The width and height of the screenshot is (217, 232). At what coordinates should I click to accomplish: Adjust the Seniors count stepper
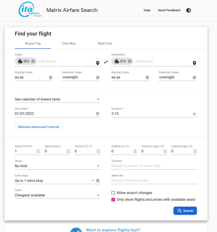click(68, 151)
